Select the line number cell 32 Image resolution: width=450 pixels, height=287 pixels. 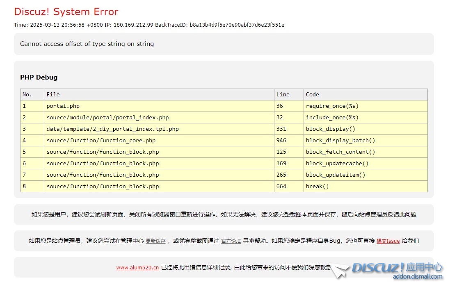[289, 118]
